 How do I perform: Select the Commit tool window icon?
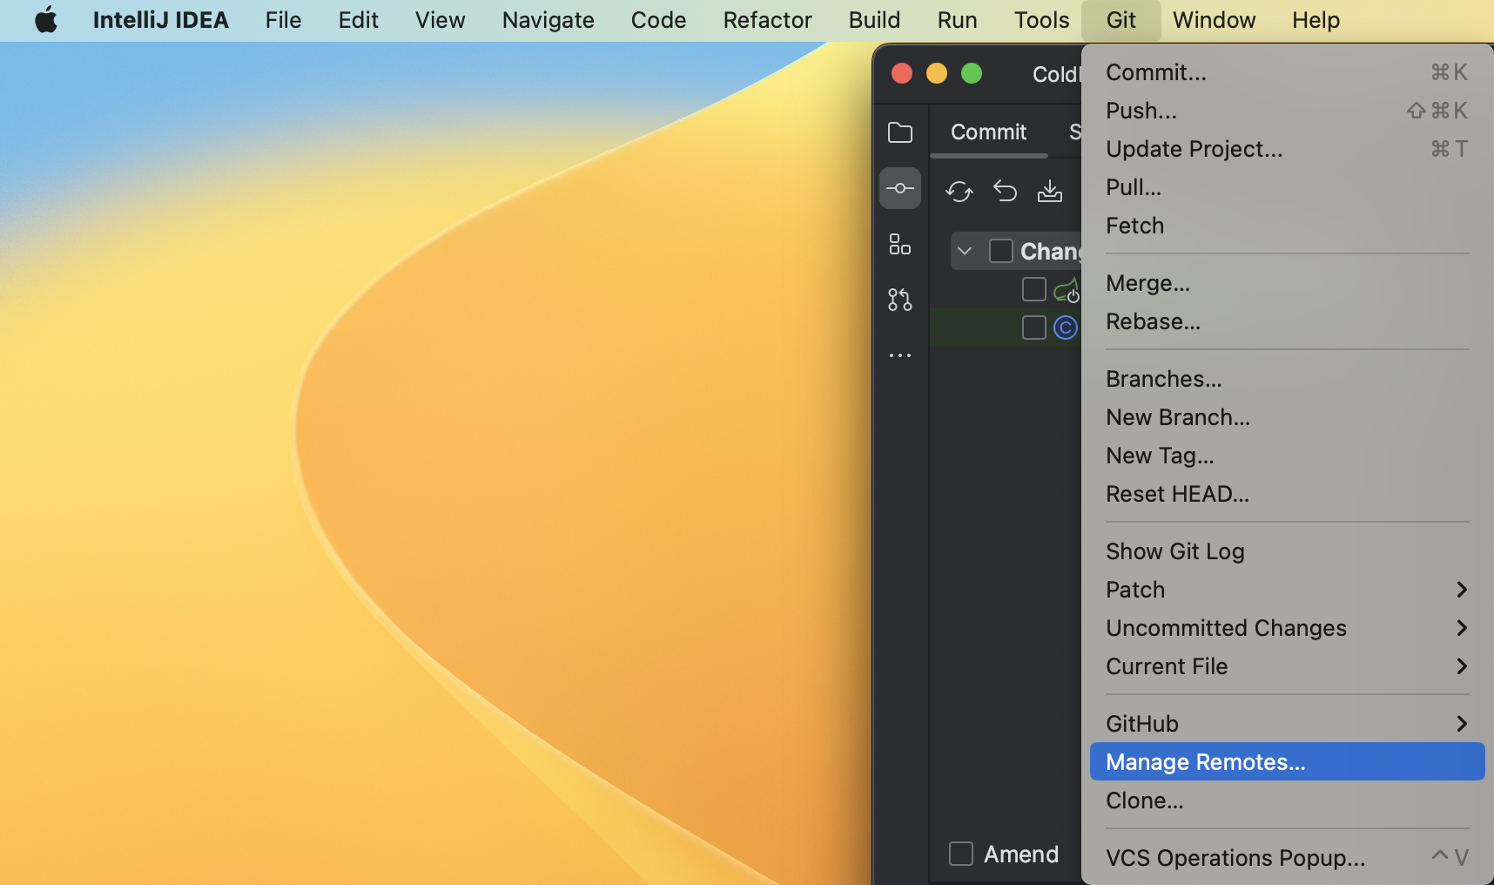(x=900, y=188)
